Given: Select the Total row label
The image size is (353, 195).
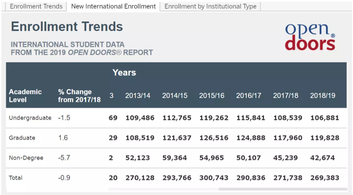Looking at the screenshot, I should pos(16,178).
